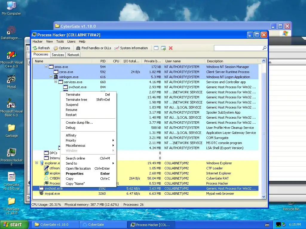The width and height of the screenshot is (306, 229).
Task: Open the Help menu
Action: click(x=82, y=41)
